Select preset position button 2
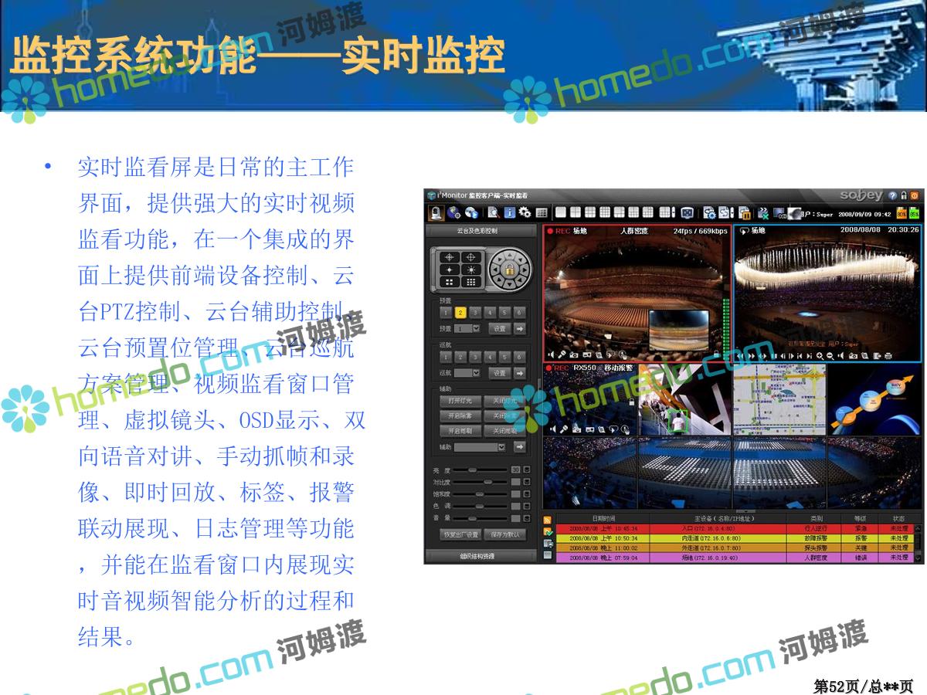Viewport: 927px width, 695px height. click(460, 313)
